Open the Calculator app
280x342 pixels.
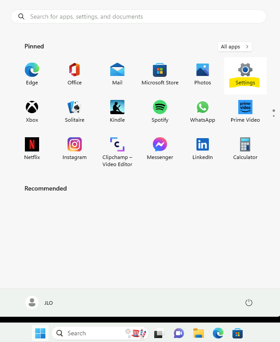point(245,149)
